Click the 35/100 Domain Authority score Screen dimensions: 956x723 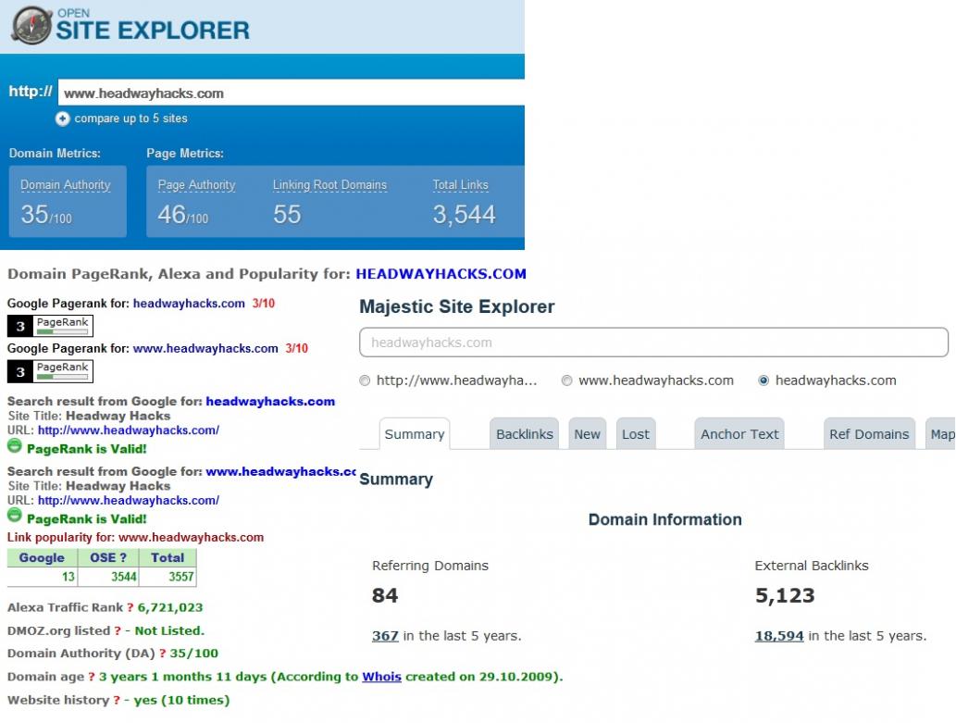[46, 215]
